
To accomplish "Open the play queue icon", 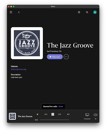I will point(68,114).
